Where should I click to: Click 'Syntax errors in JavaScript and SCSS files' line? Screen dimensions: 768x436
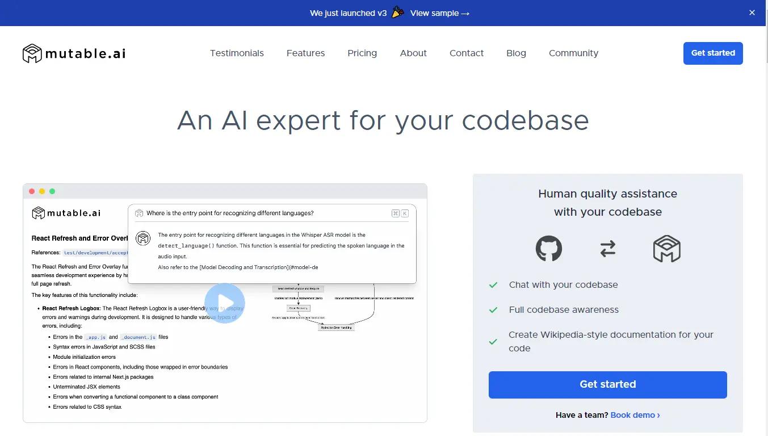pos(104,347)
